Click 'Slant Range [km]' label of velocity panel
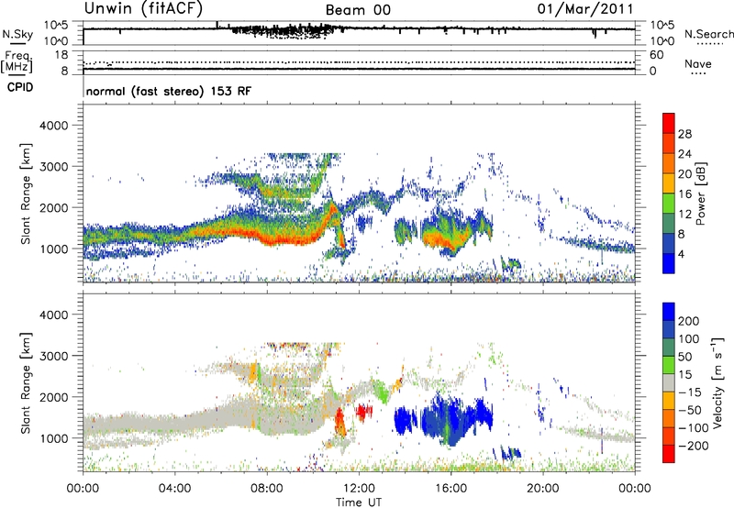The width and height of the screenshot is (734, 508). click(x=26, y=383)
